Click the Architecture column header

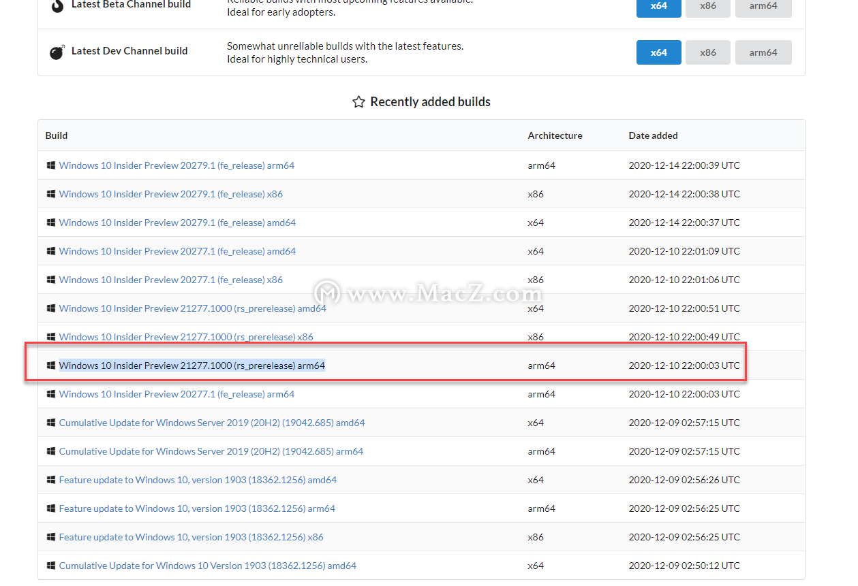click(555, 135)
